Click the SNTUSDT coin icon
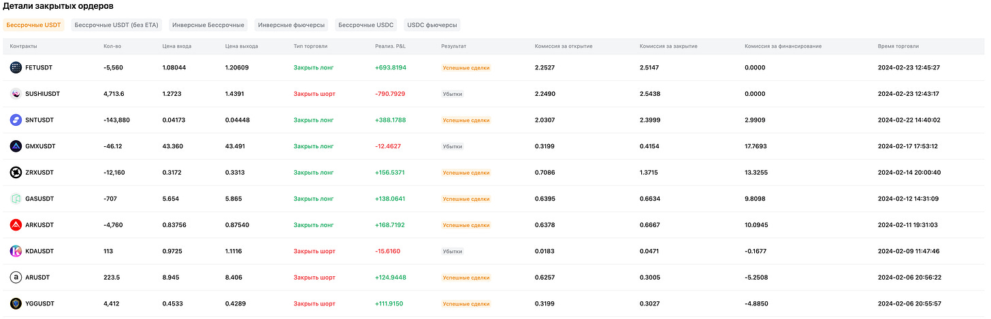The height and width of the screenshot is (319, 991). coord(16,120)
